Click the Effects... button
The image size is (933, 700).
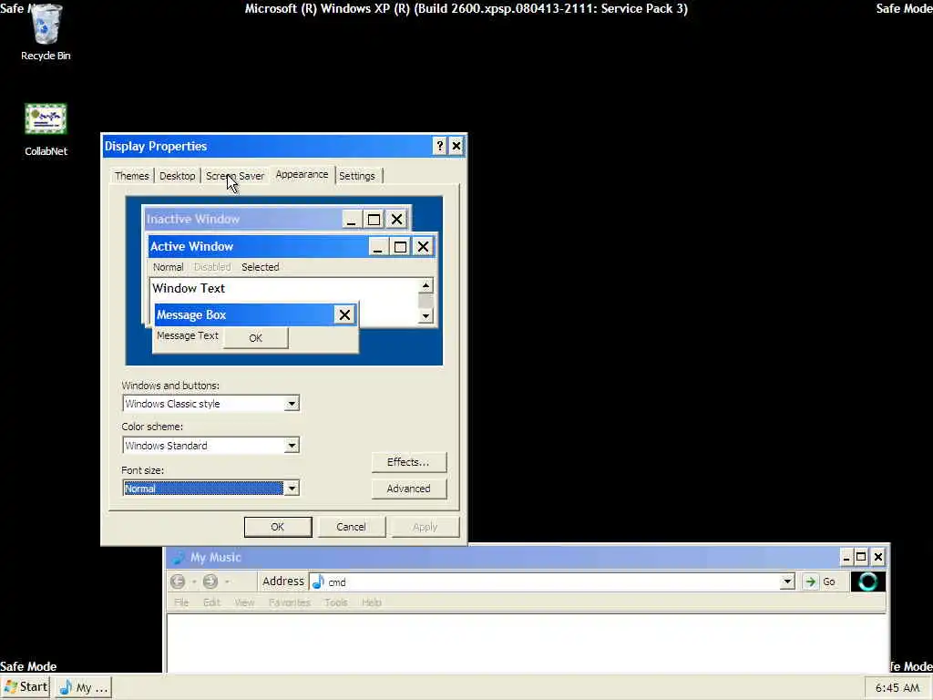(x=409, y=462)
